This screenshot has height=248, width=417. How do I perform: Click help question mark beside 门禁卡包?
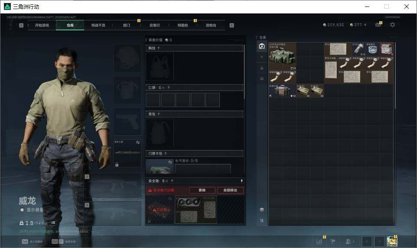click(x=166, y=153)
